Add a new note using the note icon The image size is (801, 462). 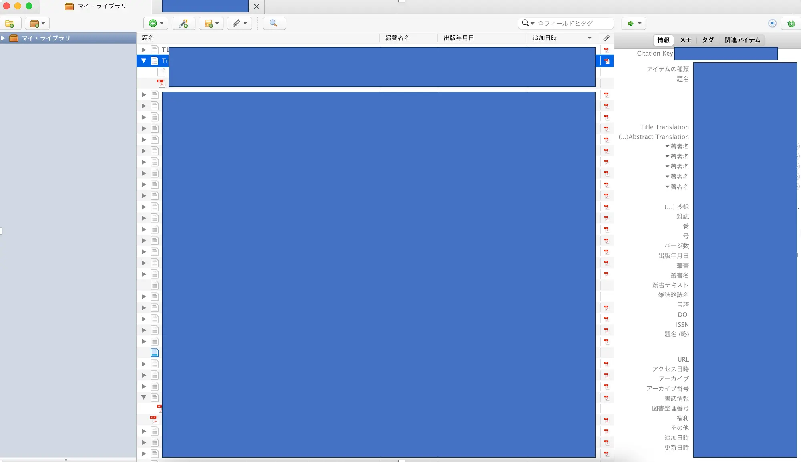pos(209,23)
